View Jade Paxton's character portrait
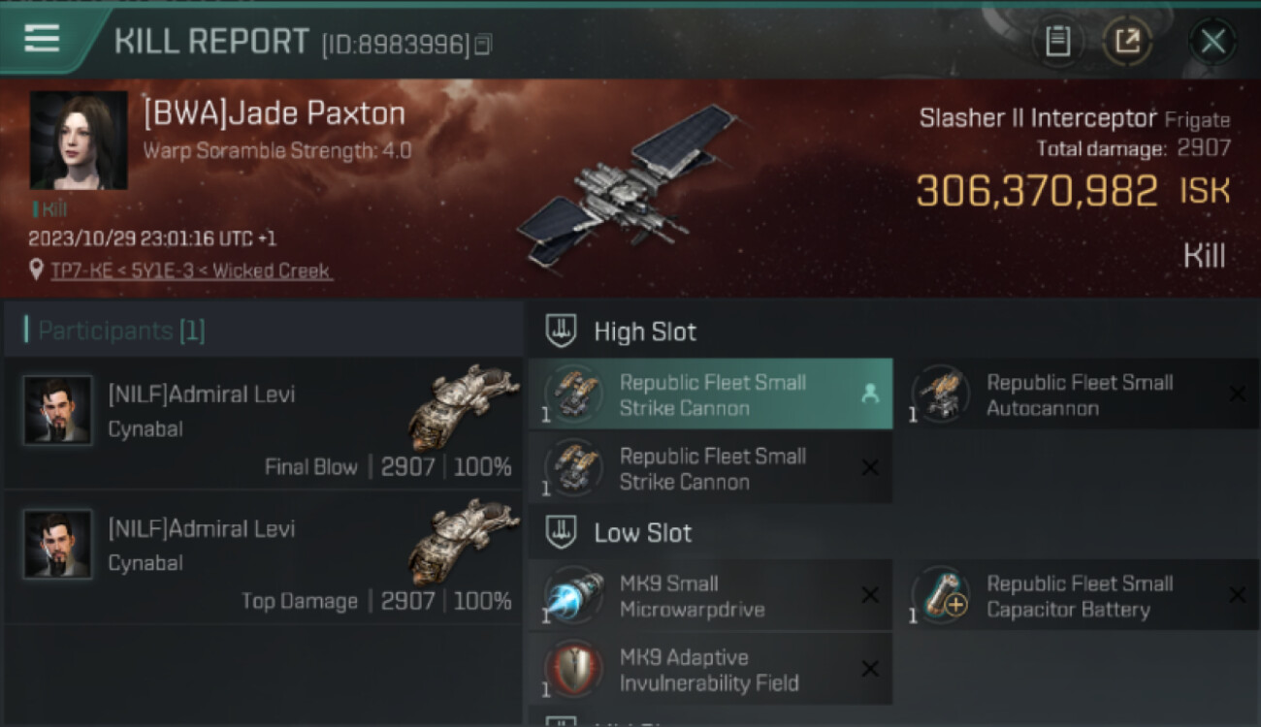1261x727 pixels. (79, 141)
